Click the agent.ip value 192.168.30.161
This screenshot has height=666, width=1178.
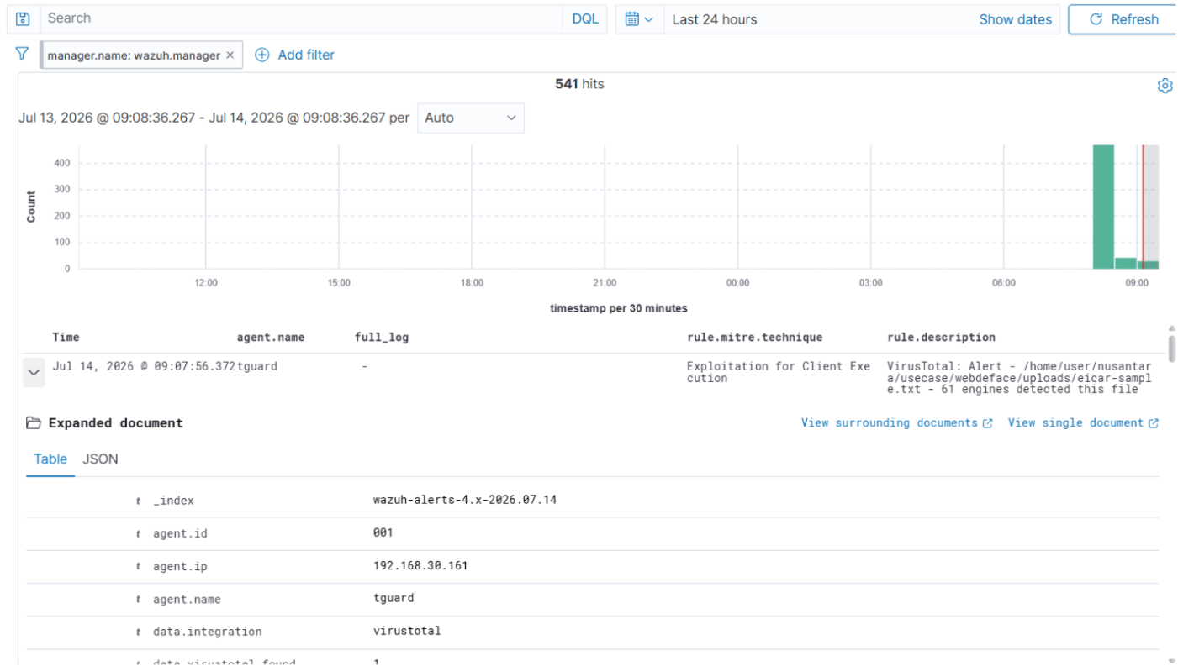coord(420,566)
